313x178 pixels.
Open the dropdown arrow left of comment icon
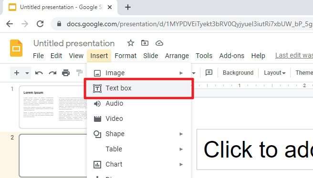(193, 73)
